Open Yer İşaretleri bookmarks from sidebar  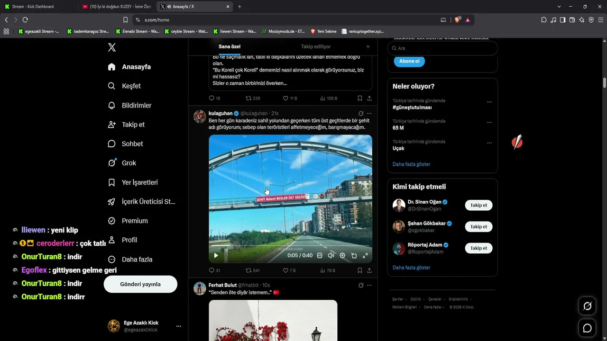pyautogui.click(x=133, y=182)
